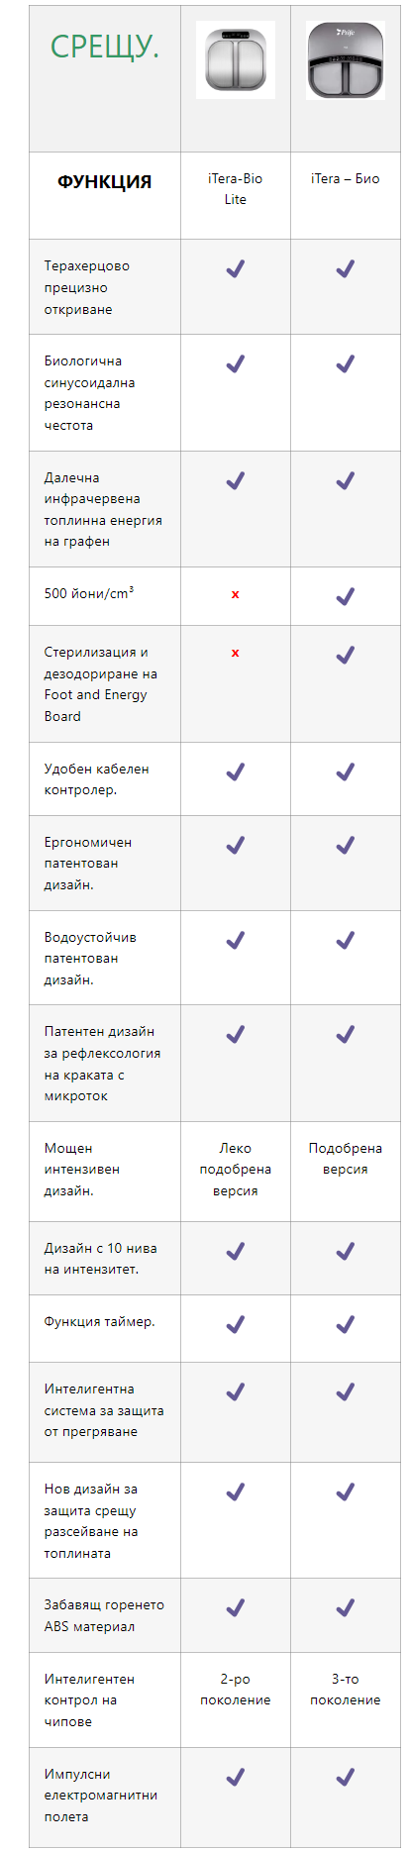Click iTera-Bio Lite checkmark in Дизайн с 10 нива row

[235, 1251]
